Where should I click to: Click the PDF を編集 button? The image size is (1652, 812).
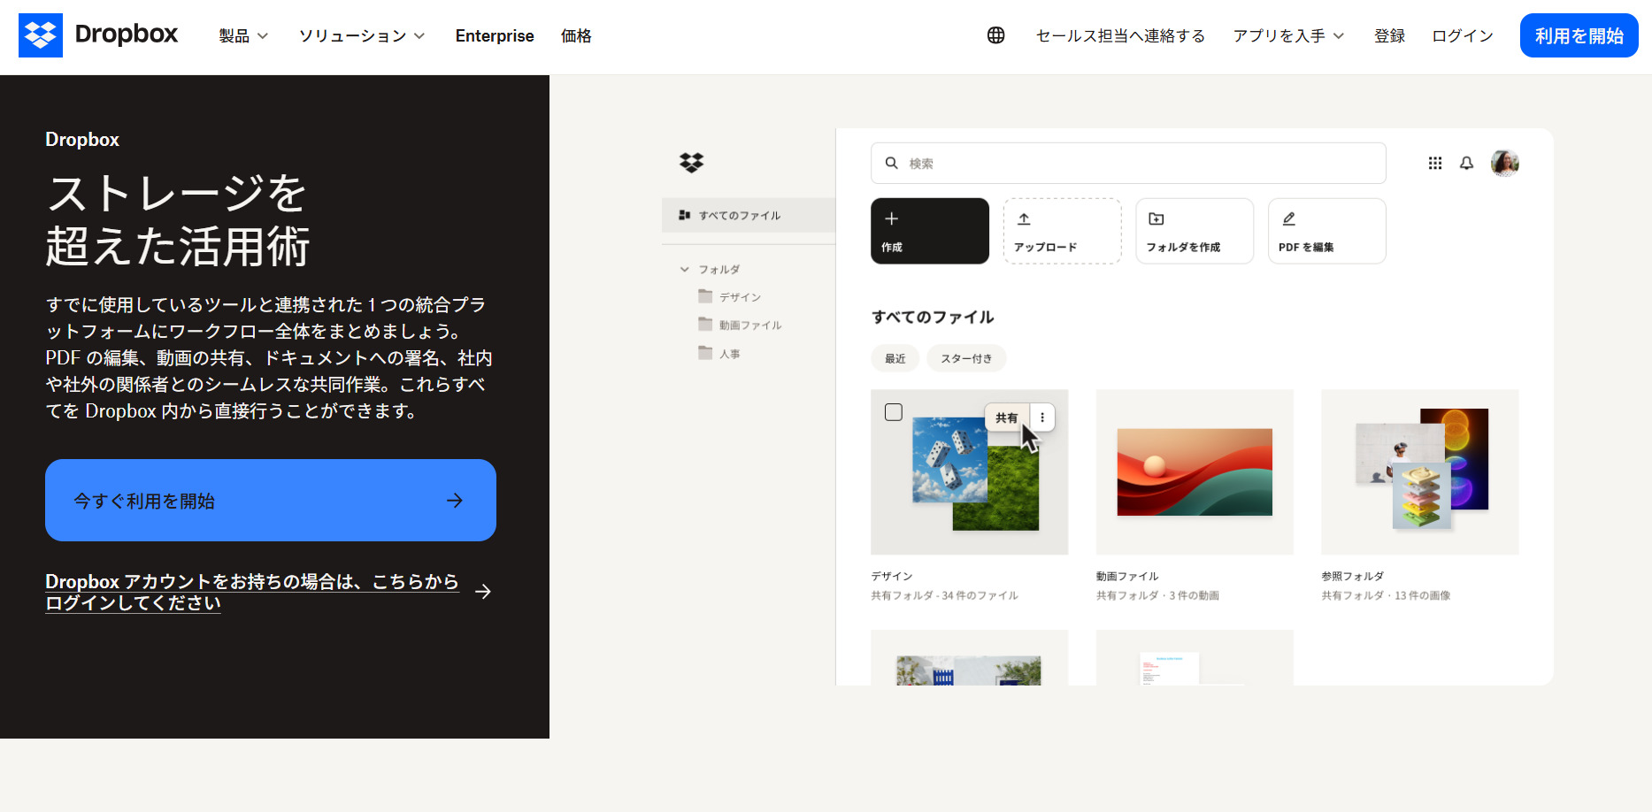(1327, 231)
